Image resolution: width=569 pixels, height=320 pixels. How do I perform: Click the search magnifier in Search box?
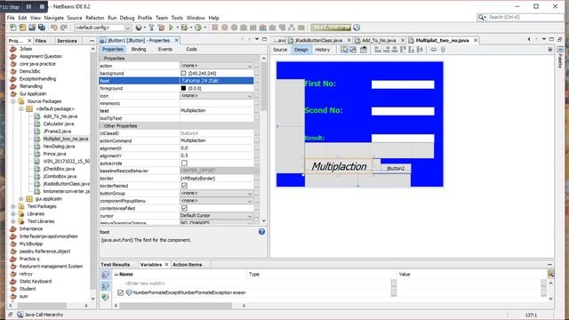click(482, 17)
